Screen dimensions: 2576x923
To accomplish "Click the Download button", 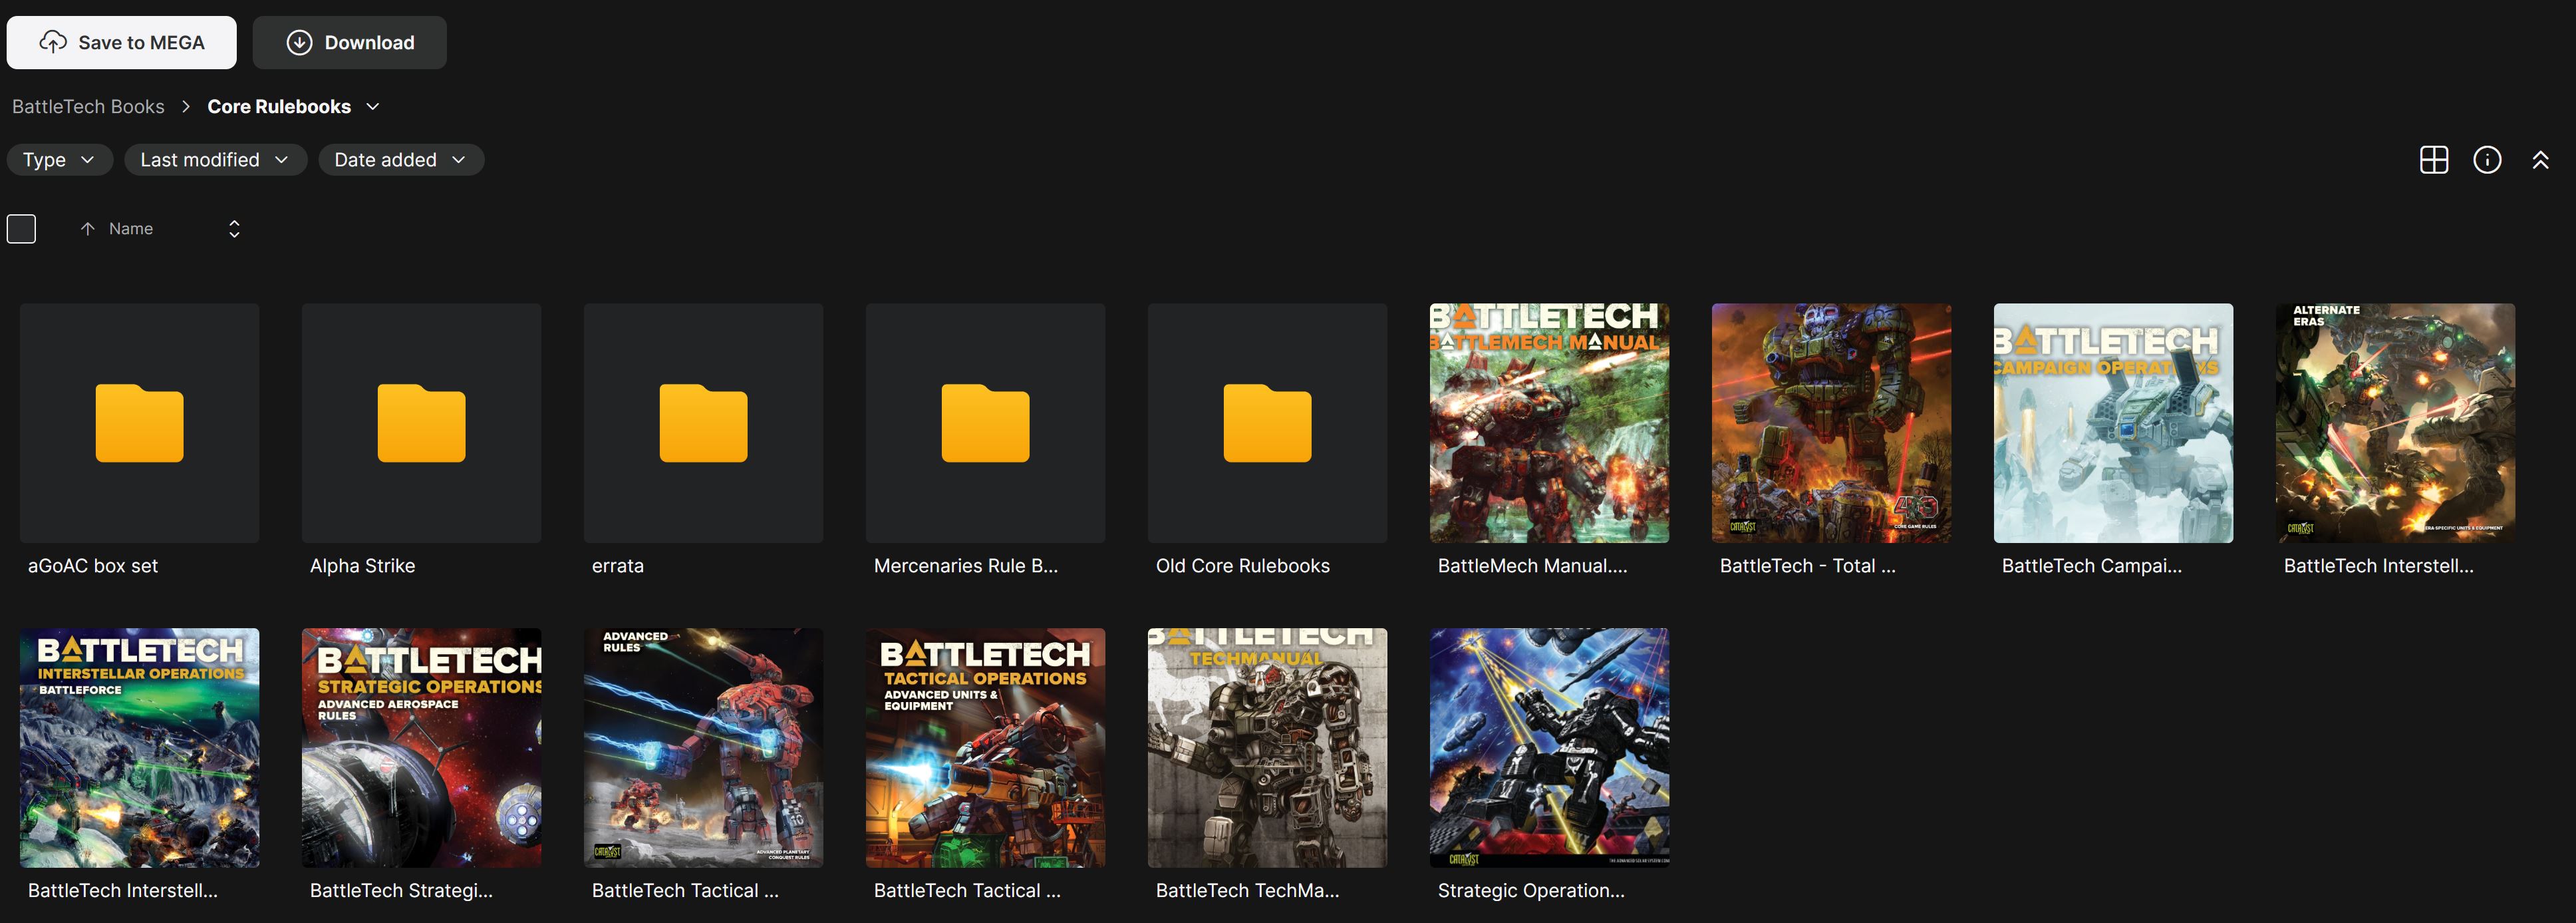I will (x=349, y=42).
